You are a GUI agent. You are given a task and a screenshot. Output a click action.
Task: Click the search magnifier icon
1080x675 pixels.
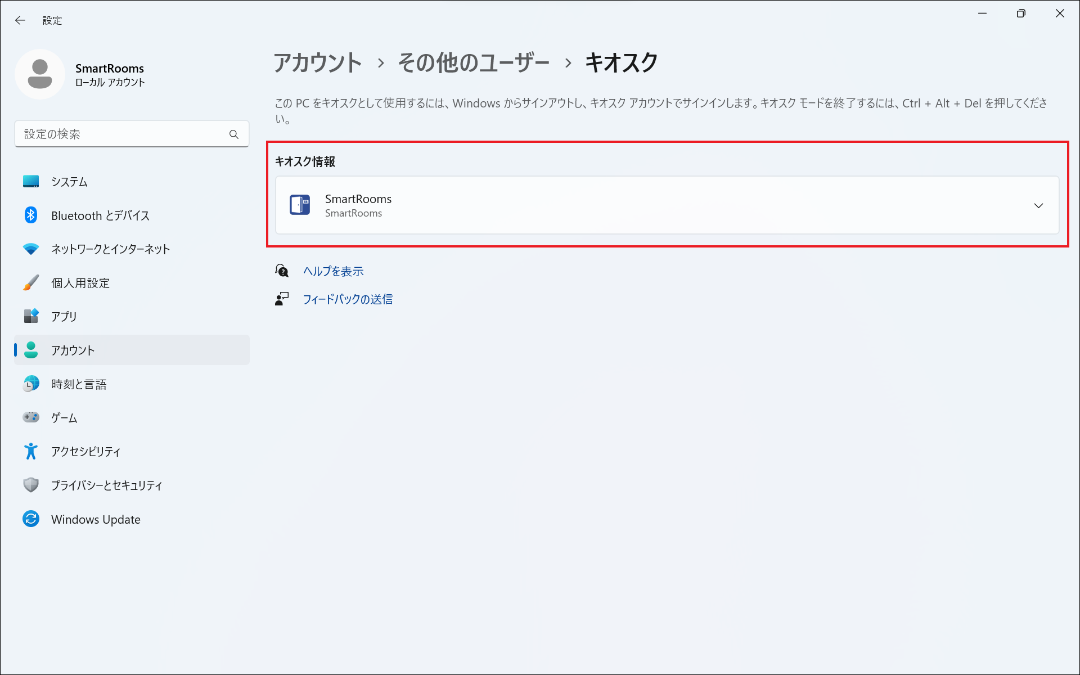(234, 134)
